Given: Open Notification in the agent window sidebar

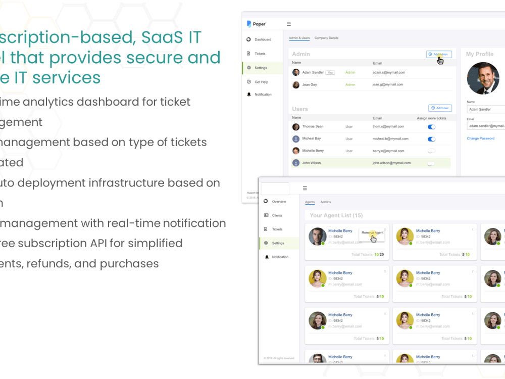Looking at the screenshot, I should 279,257.
